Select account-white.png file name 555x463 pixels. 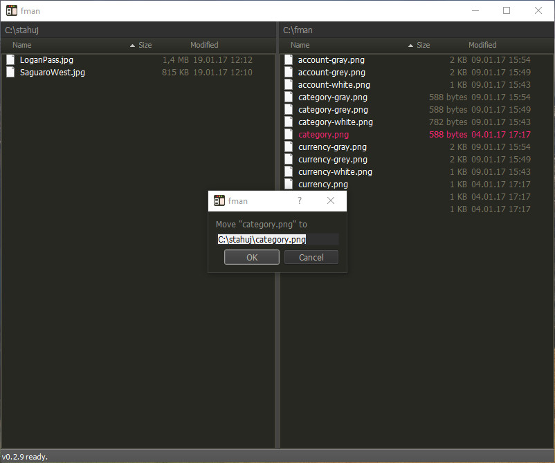[x=334, y=85]
